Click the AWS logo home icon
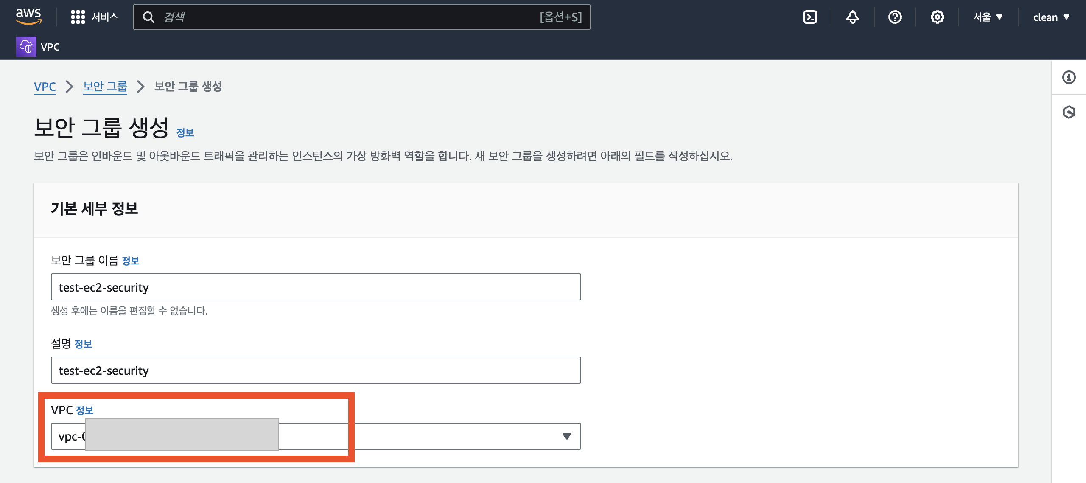Viewport: 1086px width, 483px height. (x=28, y=17)
